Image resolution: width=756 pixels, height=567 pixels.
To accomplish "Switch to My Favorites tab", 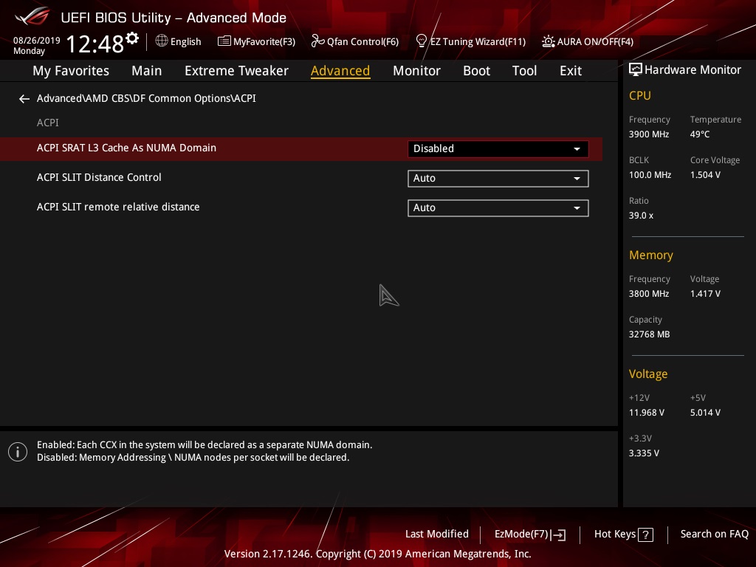I will click(x=71, y=71).
